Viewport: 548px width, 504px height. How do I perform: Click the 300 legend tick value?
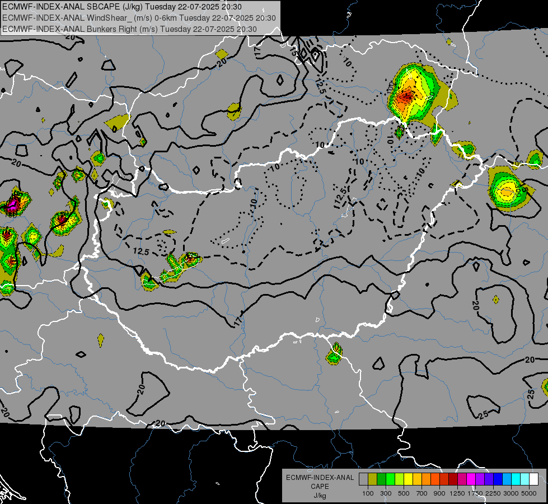click(386, 493)
